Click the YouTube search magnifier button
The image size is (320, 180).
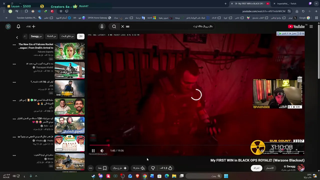(x=114, y=26)
